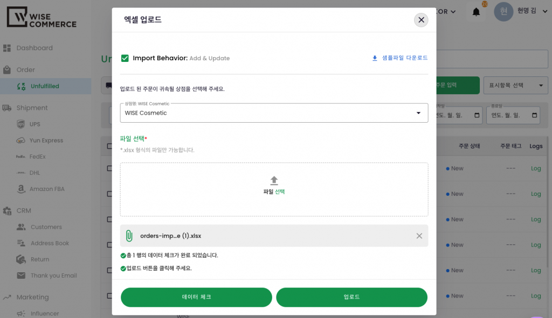Screen dimensions: 552x318
Task: Go to Customers in the sidebar
Action: pos(46,227)
